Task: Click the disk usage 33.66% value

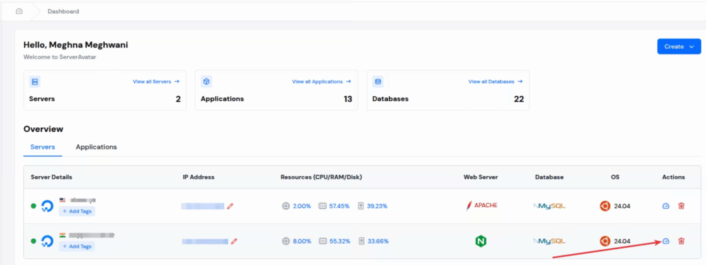Action: (x=378, y=241)
